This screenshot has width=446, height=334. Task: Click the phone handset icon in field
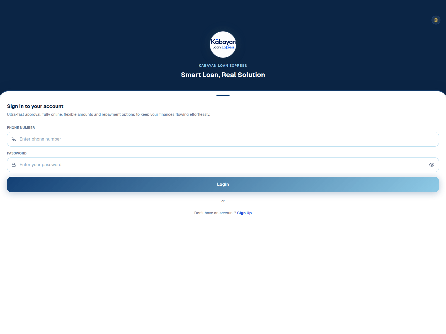point(14,139)
